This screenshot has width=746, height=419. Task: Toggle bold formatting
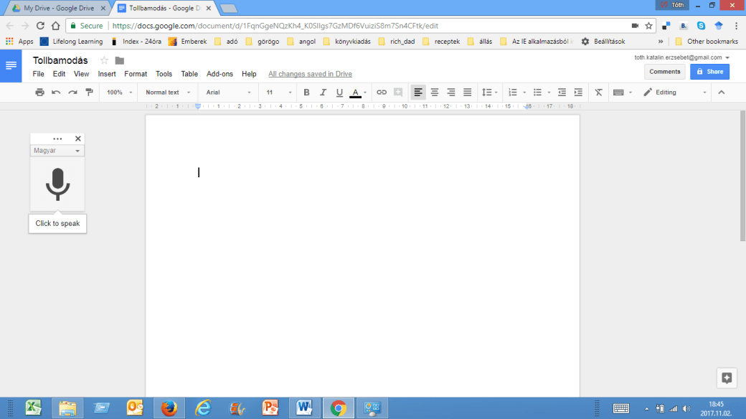point(306,93)
